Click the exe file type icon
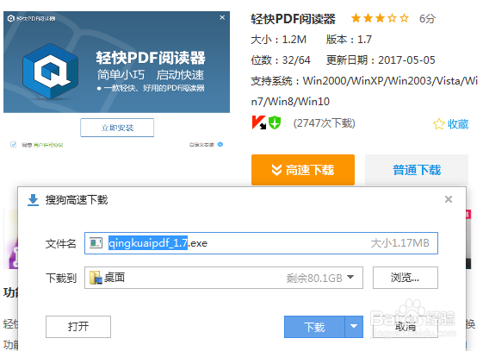Screen dimensions: 483x351 [96, 243]
